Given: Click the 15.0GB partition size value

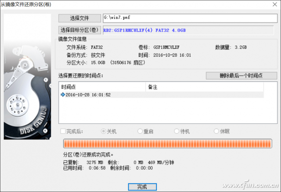Looking at the screenshot, I should pos(98,62).
